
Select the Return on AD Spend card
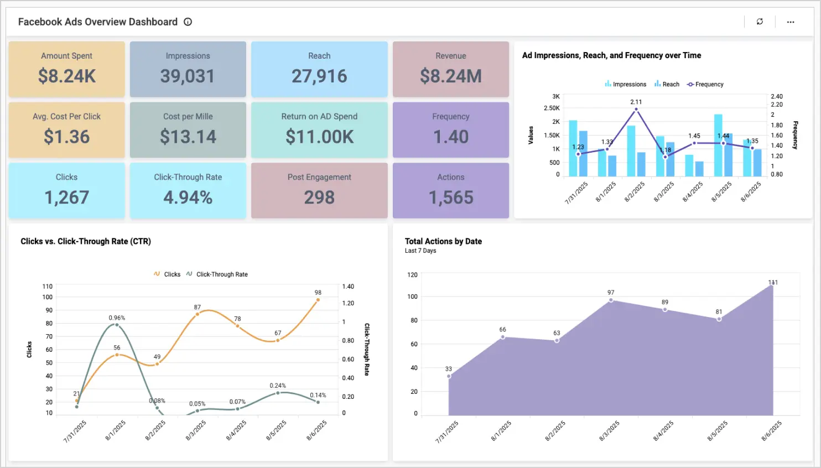pyautogui.click(x=319, y=129)
